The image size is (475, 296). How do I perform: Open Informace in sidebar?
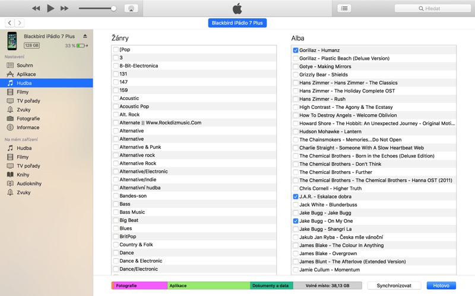28,127
